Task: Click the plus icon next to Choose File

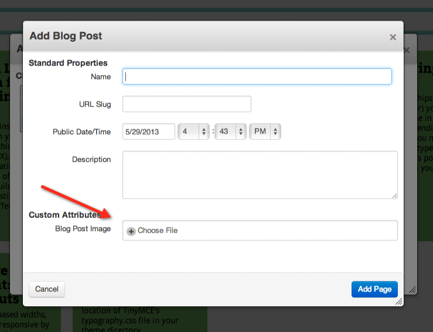Action: click(x=131, y=231)
